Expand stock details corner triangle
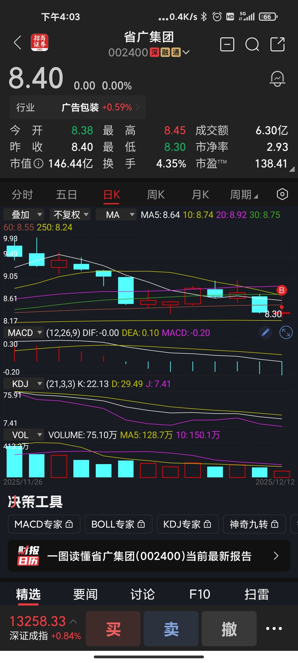 292,169
